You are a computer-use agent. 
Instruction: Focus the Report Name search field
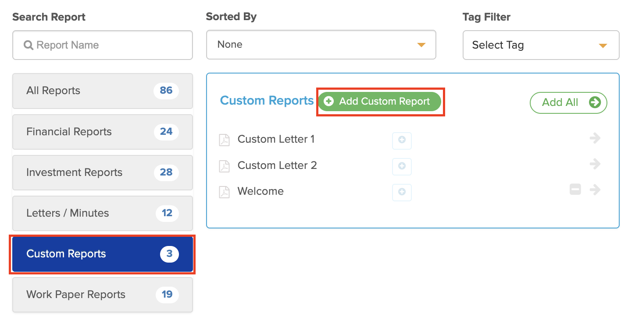[103, 45]
